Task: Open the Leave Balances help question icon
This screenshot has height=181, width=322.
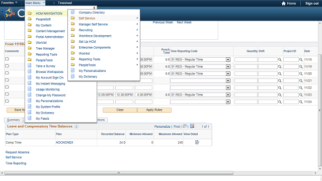Action: pos(76,127)
